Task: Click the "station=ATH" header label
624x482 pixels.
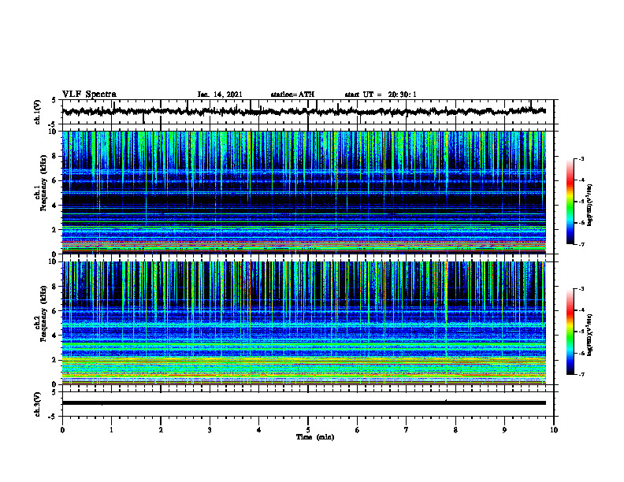Action: point(292,95)
